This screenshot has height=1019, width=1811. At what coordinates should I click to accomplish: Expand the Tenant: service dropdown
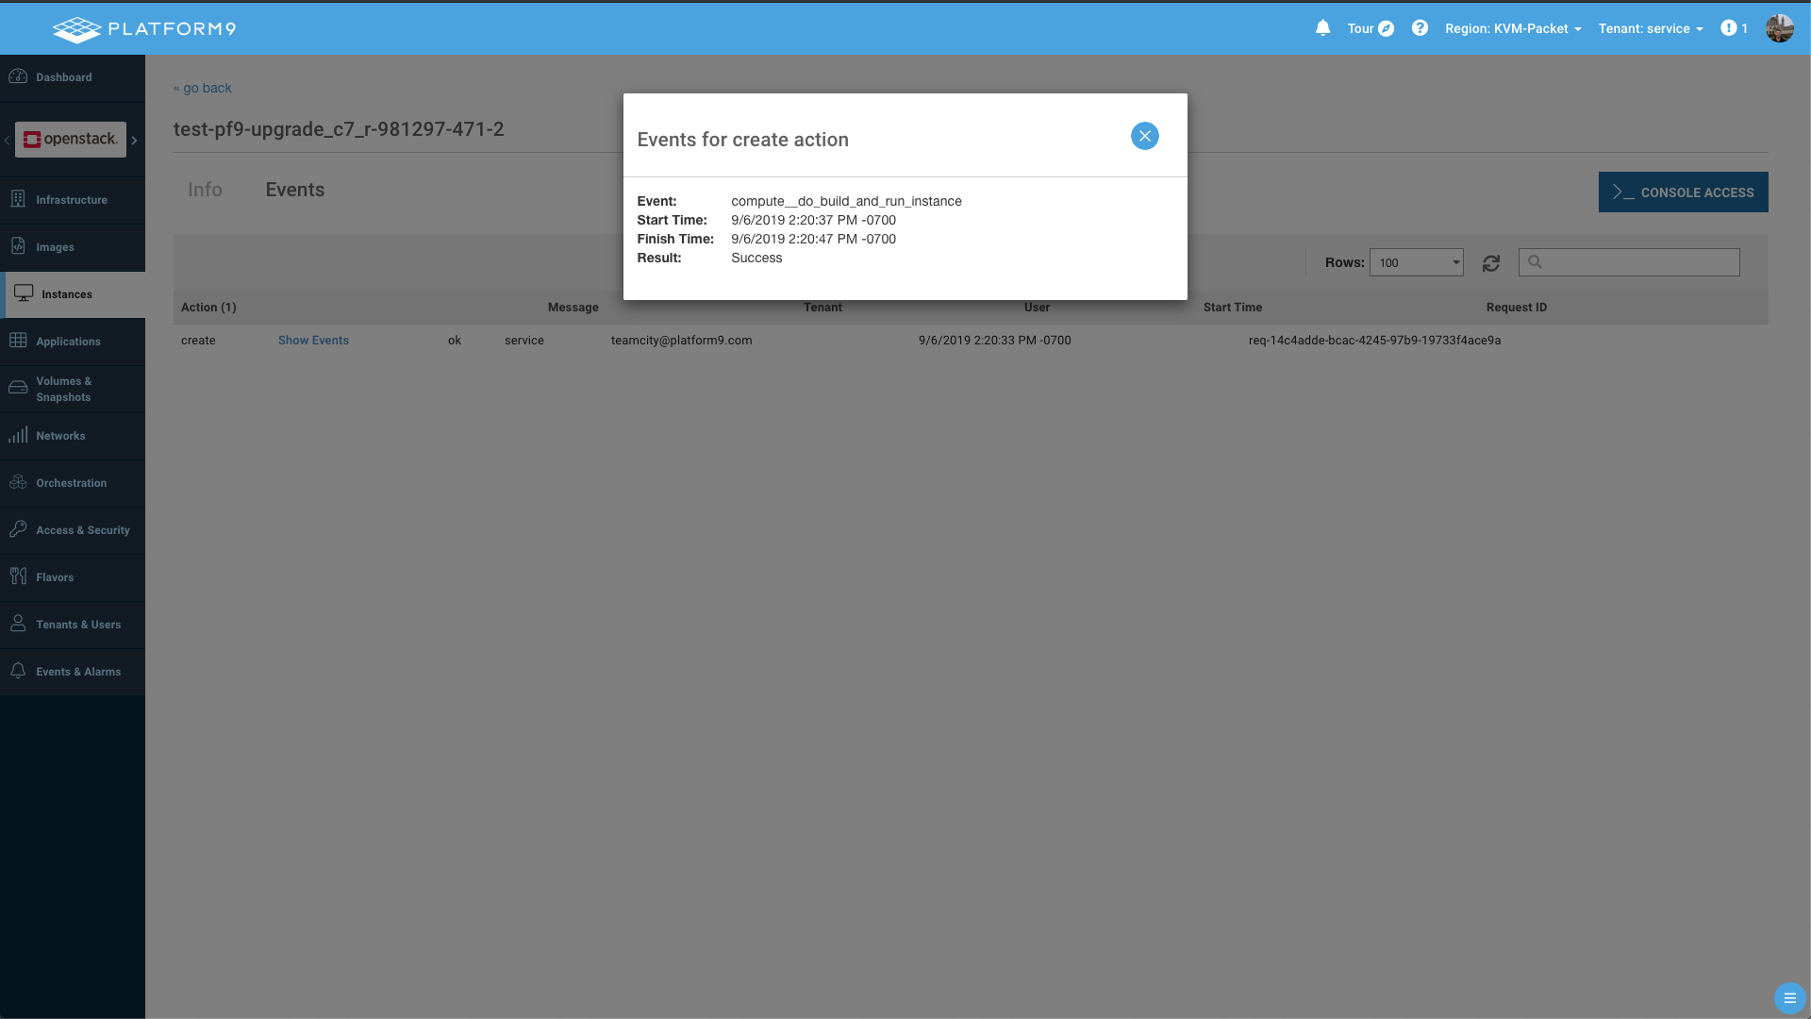1650,28
